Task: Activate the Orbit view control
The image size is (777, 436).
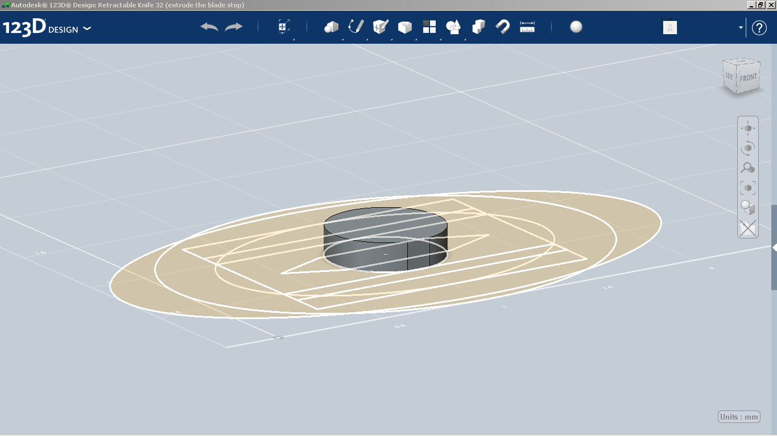Action: click(747, 147)
